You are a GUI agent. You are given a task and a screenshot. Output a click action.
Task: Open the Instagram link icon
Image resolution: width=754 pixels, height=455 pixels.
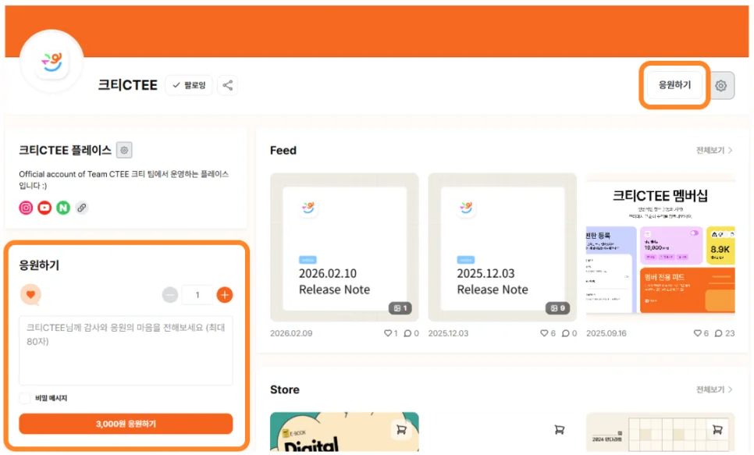(27, 208)
